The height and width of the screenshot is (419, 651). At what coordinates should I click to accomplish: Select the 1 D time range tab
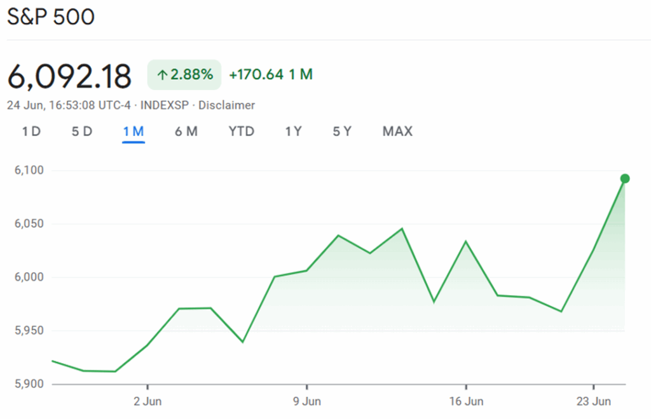(x=31, y=132)
